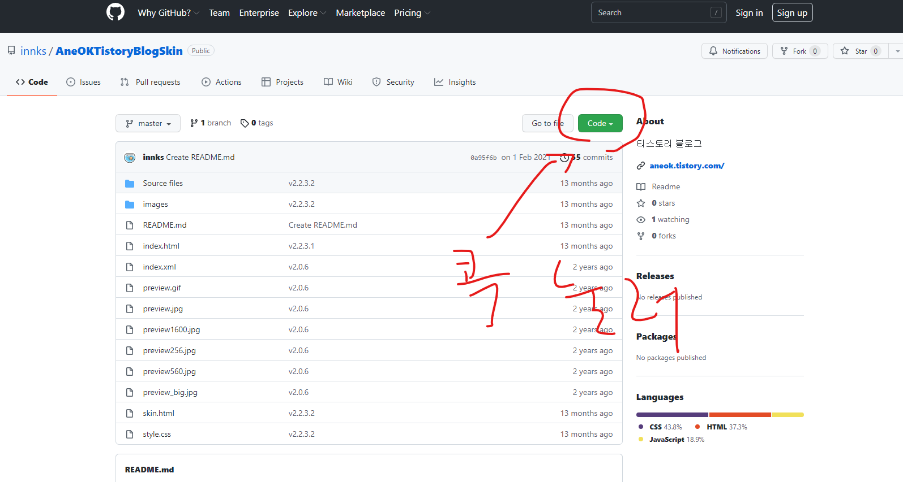Click the Sign up button

pos(792,12)
